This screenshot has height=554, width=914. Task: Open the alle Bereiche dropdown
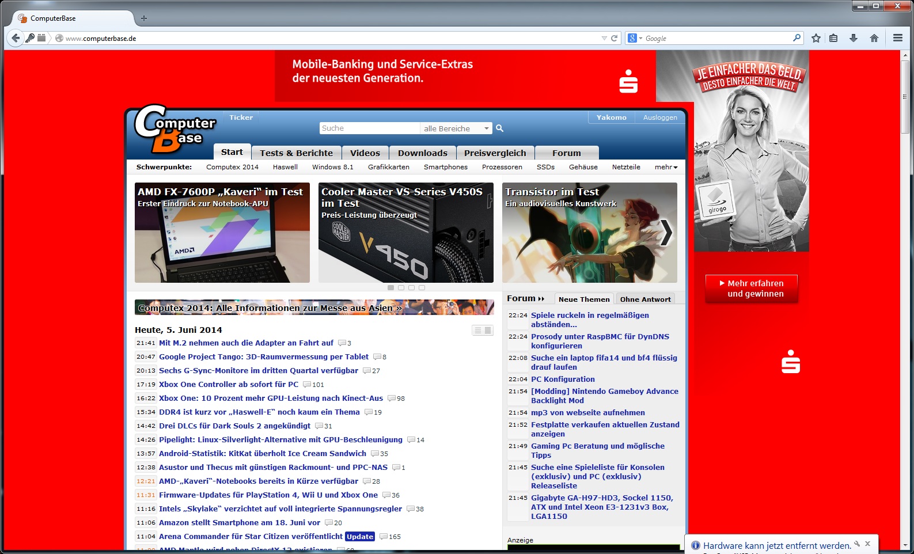pyautogui.click(x=456, y=128)
